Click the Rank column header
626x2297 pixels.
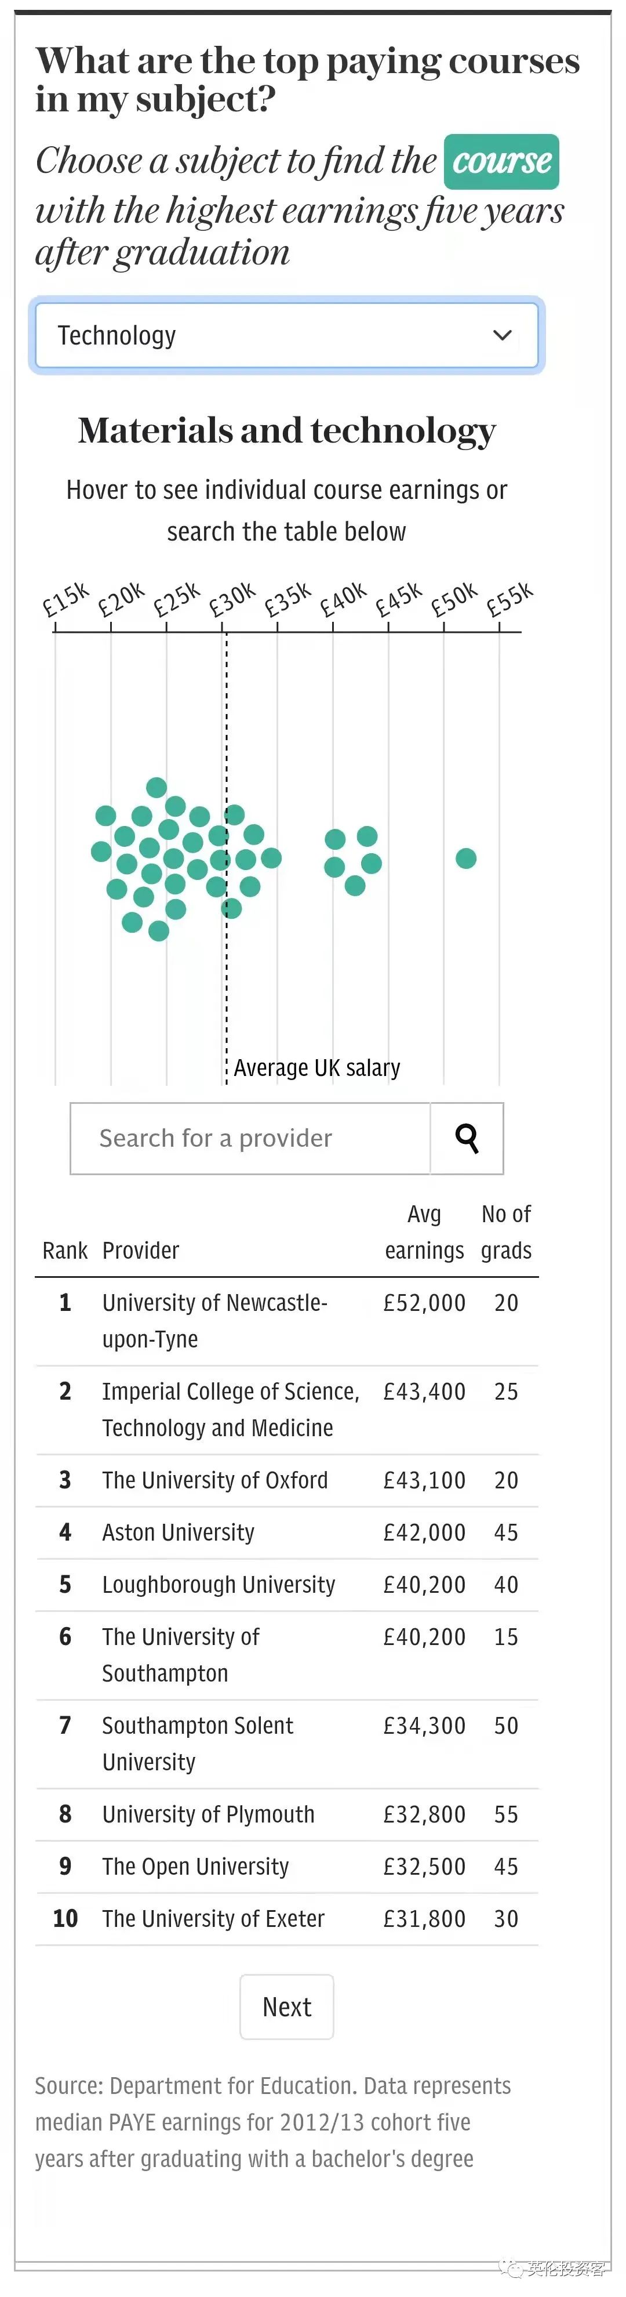coord(65,1250)
